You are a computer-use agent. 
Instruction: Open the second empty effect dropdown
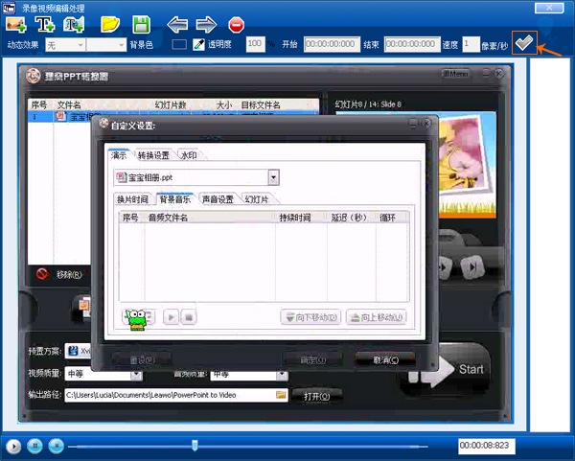pos(106,45)
